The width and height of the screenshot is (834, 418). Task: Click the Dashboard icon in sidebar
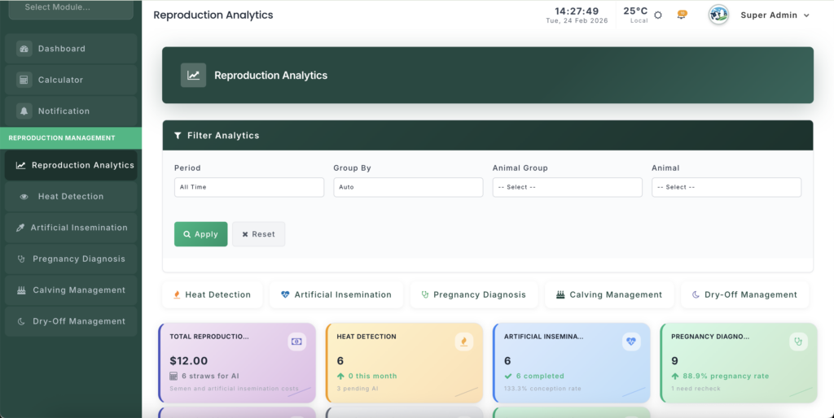[24, 49]
